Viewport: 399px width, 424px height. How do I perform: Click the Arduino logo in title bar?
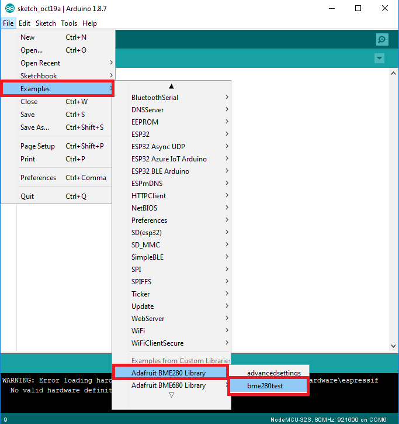click(10, 8)
